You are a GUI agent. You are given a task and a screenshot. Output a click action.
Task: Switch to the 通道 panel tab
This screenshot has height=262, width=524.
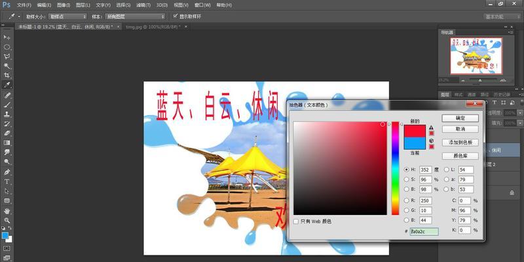coord(471,94)
